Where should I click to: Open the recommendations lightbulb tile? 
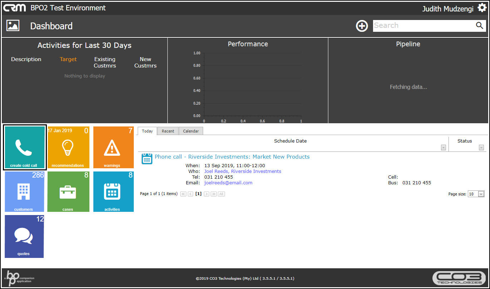(68, 147)
